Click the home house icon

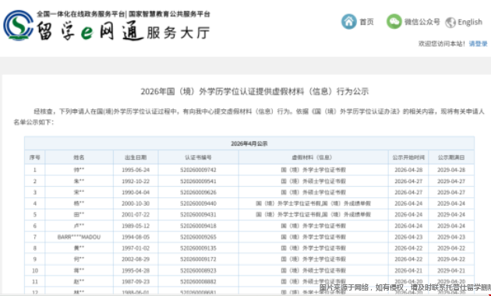[349, 22]
